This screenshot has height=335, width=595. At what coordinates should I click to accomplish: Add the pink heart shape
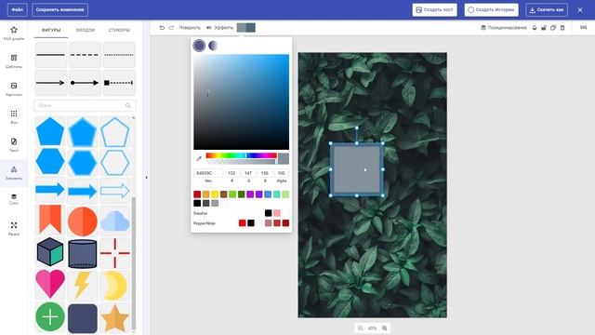50,284
